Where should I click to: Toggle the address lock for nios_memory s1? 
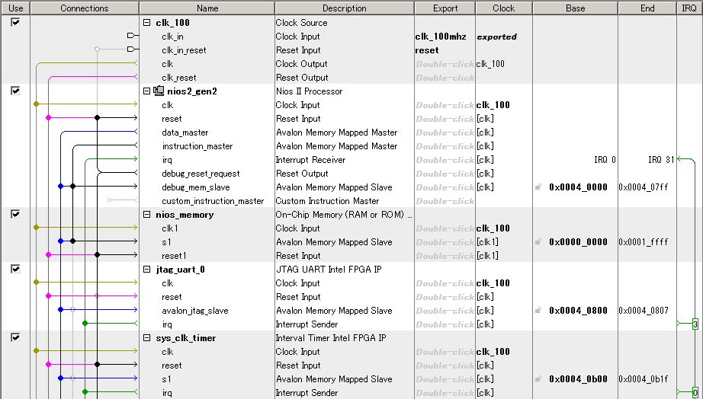tap(538, 242)
